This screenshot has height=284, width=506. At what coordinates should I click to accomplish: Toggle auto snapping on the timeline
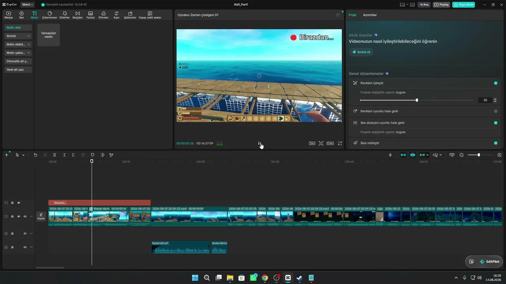click(413, 155)
